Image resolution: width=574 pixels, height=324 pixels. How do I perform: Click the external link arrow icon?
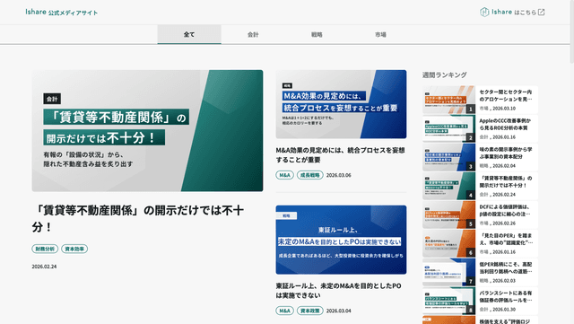[x=542, y=12]
